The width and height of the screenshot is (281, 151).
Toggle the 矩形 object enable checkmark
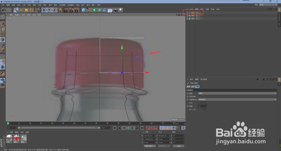click(200, 13)
